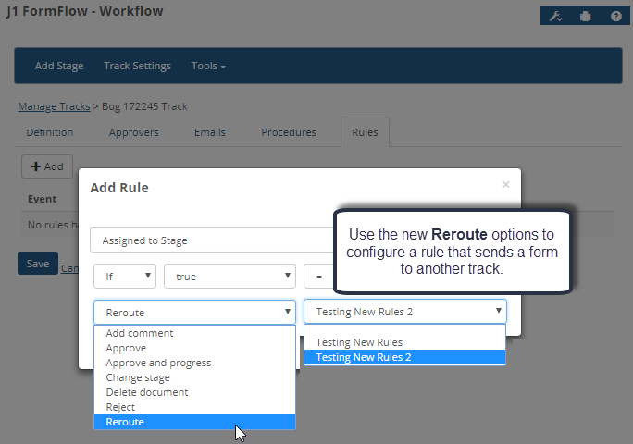Expand the If condition dropdown
Viewport: 633px width, 444px height.
click(x=125, y=276)
